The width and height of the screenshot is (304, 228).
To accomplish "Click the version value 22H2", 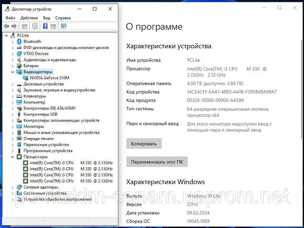I will 193,204.
